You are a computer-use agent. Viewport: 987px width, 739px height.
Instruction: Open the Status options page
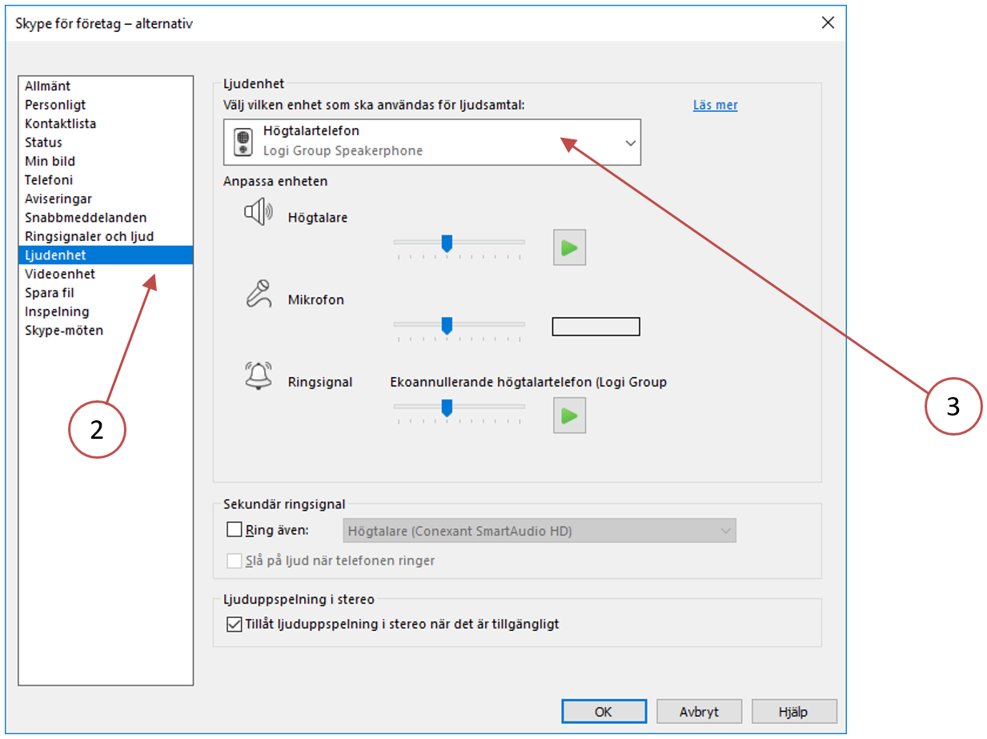point(106,143)
